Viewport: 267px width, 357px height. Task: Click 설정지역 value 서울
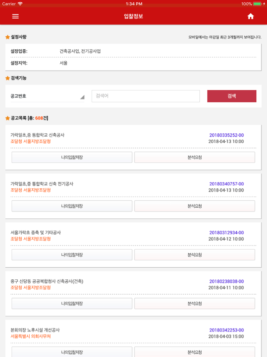pos(64,63)
